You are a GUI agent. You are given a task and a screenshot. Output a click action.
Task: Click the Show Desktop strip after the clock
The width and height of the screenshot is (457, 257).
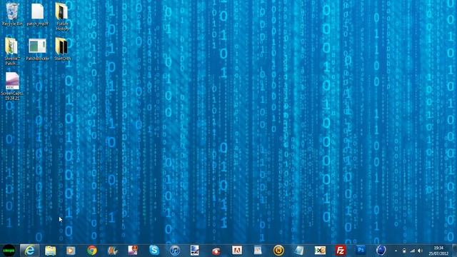point(454,251)
